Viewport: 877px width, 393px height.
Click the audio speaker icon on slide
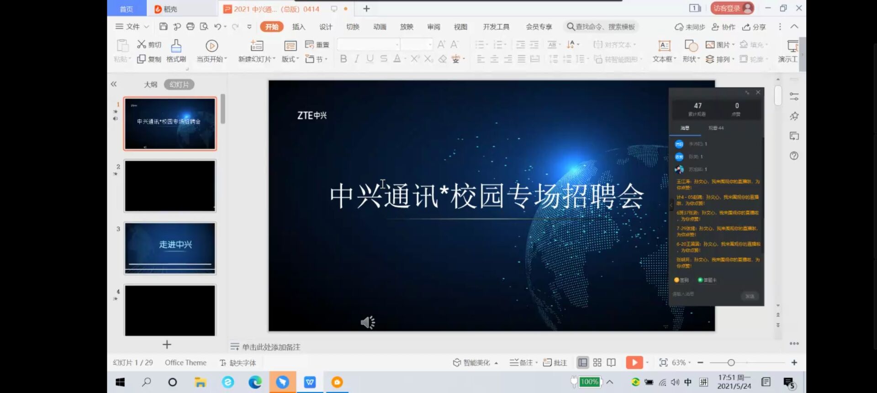pos(368,322)
